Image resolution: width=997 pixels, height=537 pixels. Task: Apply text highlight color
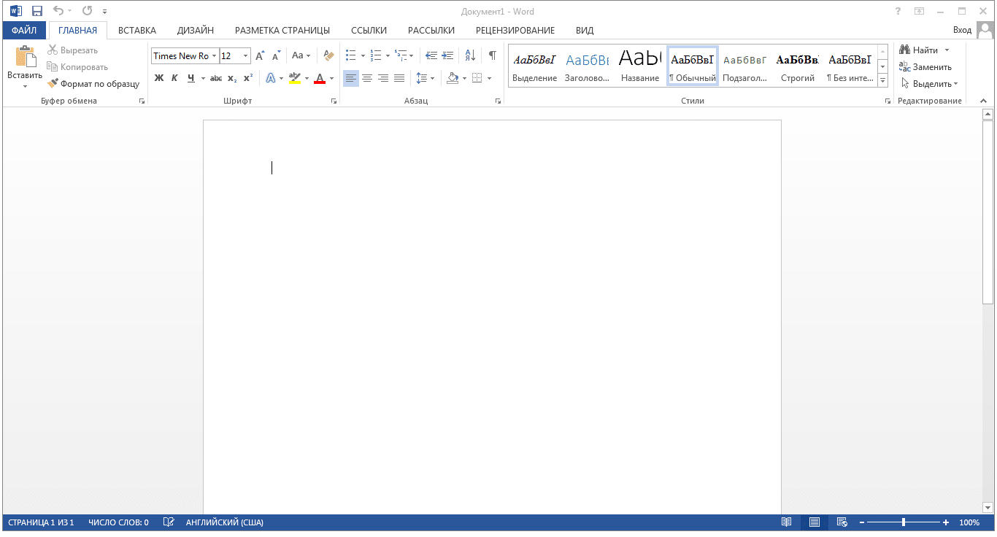294,78
